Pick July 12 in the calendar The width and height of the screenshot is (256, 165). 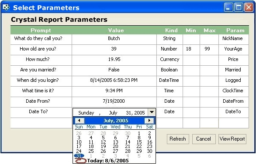tap(103, 142)
